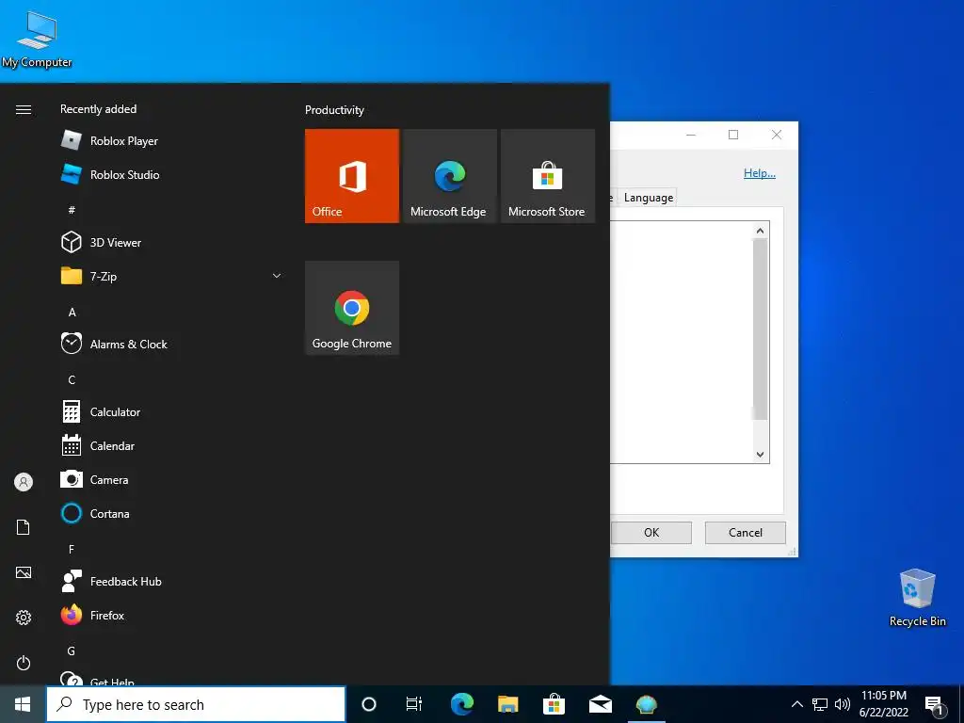
Task: Click the clock showing 11:05 PM
Action: pos(883,704)
